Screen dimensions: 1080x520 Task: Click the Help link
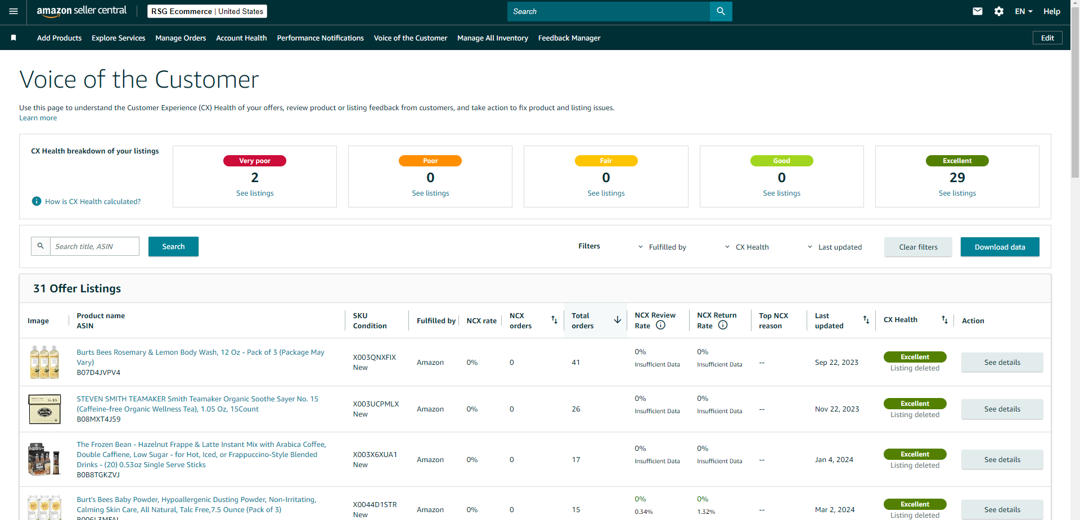coord(1052,11)
